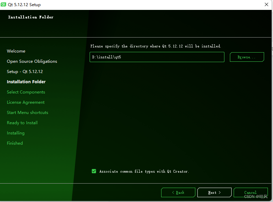
Task: Select the Welcome step in sidebar
Action: [x=16, y=51]
